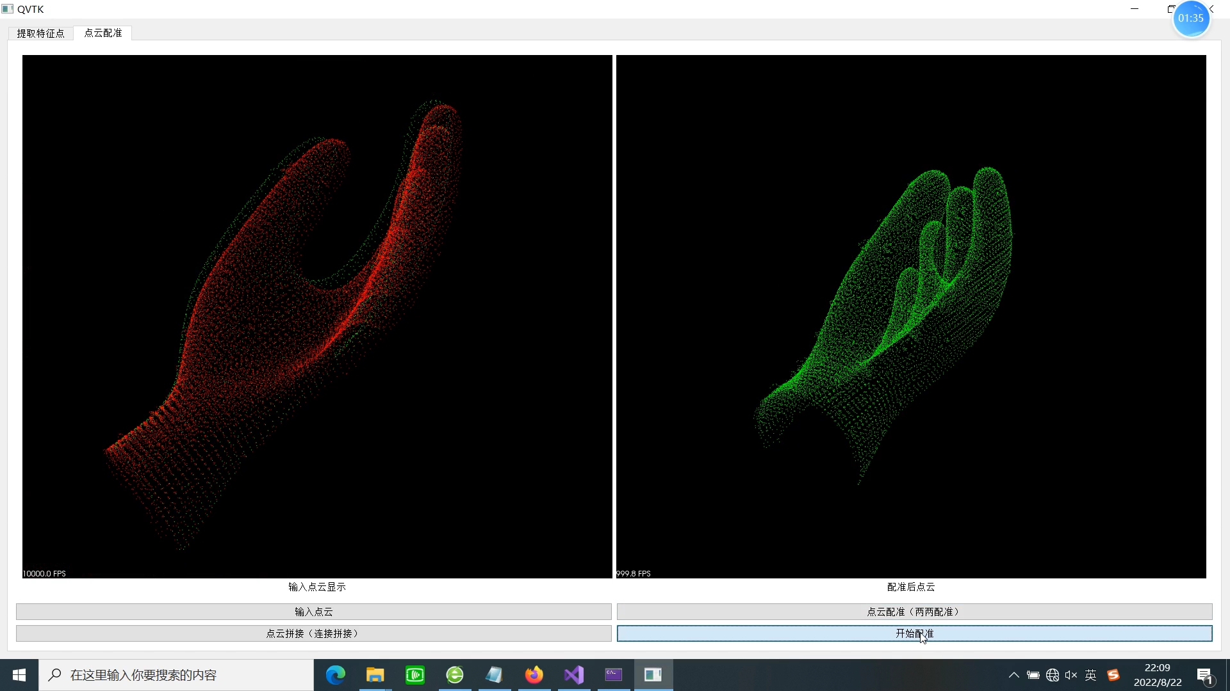
Task: Click the red input point cloud viewer
Action: (317, 317)
